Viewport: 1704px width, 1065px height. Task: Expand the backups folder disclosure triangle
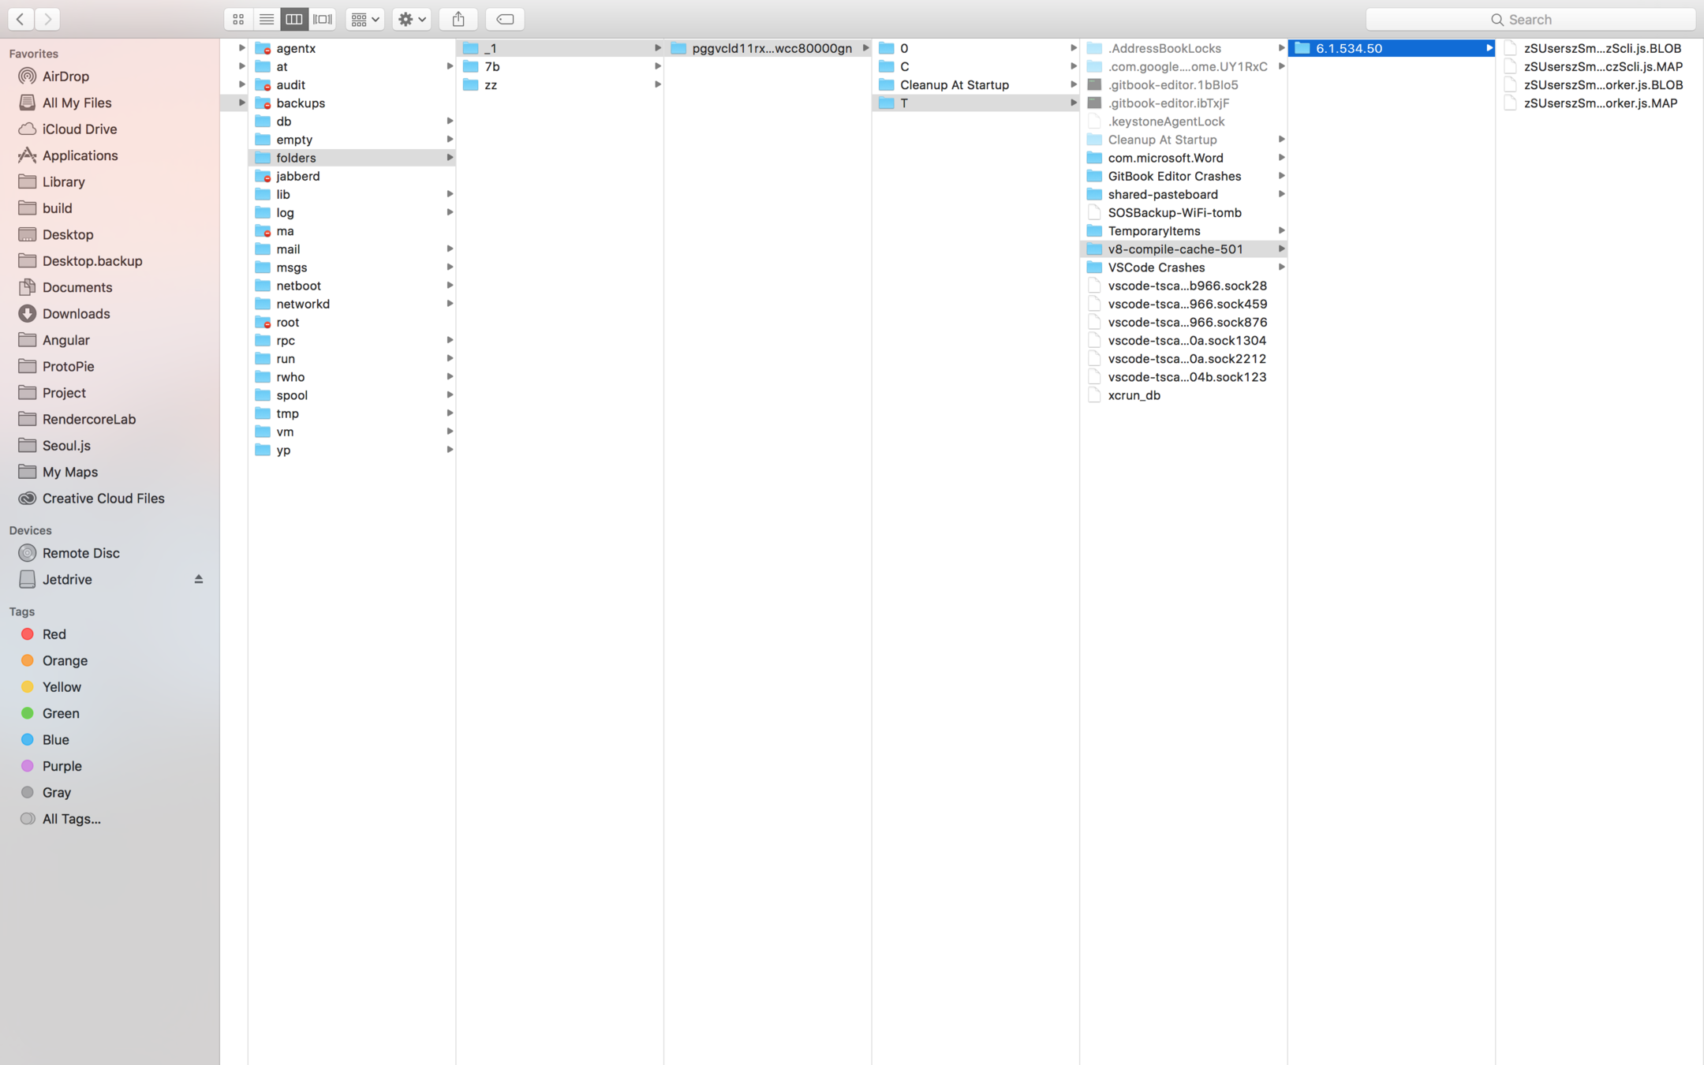pos(241,103)
